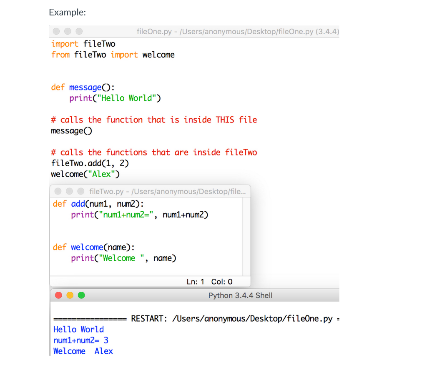
Task: Click the red close icon on Python Shell
Action: [x=59, y=295]
